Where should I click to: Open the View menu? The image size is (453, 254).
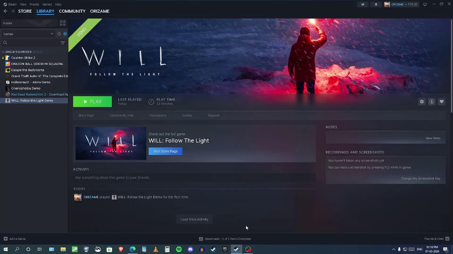tap(23, 4)
